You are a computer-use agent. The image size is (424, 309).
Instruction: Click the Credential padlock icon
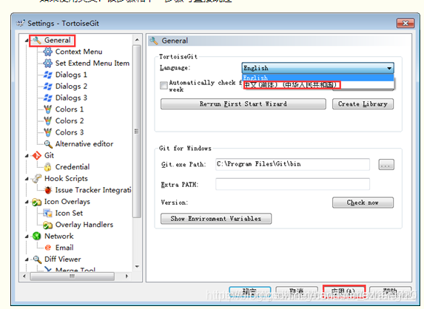(48, 167)
